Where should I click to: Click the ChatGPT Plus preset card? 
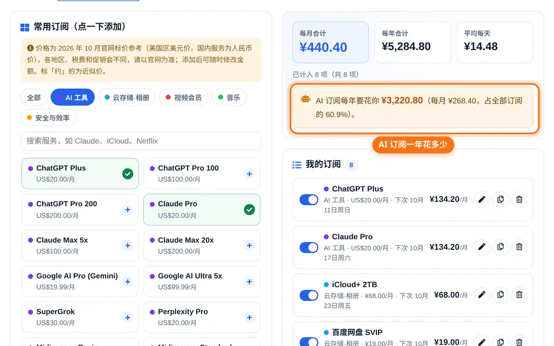(80, 174)
